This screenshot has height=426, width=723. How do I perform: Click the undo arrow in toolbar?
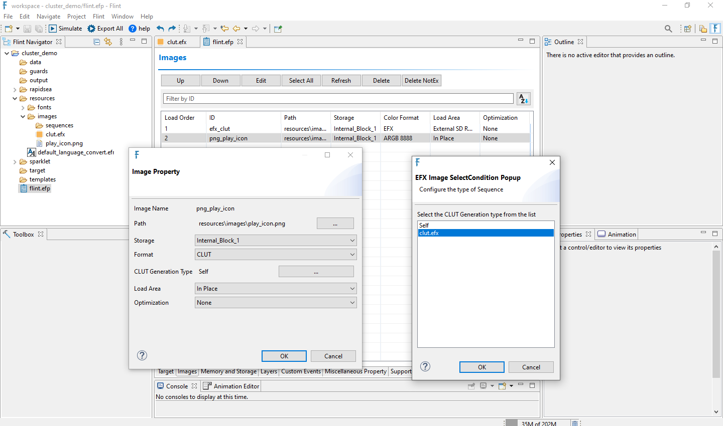pos(160,29)
